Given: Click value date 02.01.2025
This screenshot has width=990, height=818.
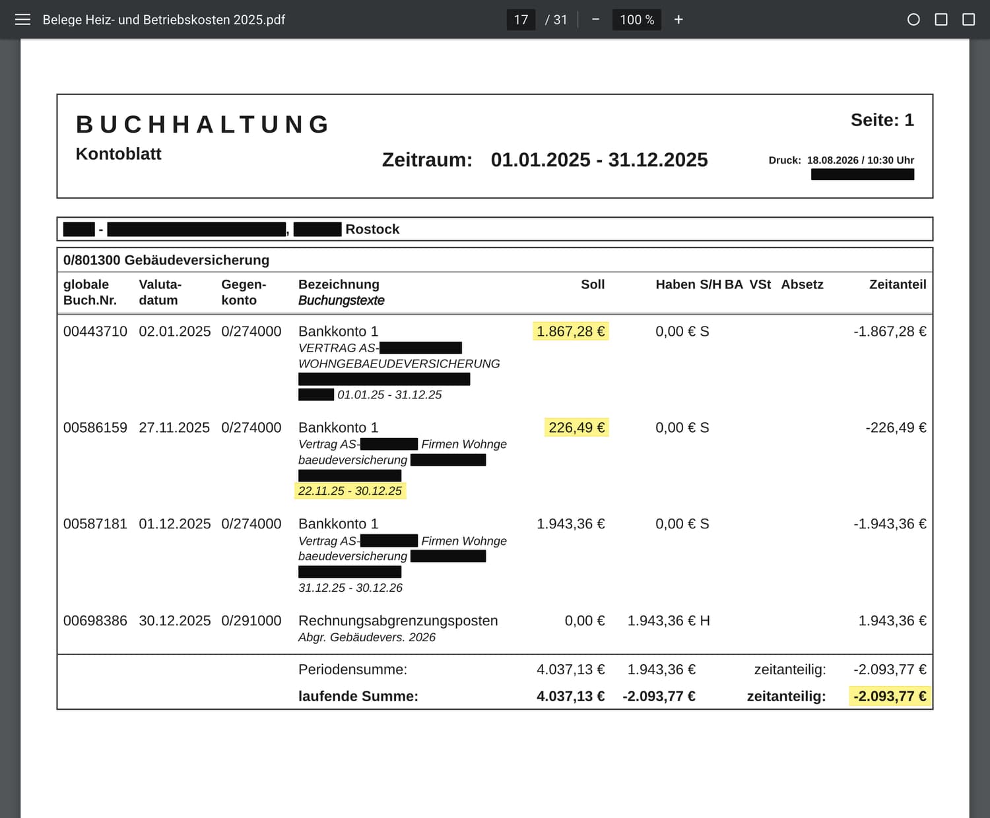Looking at the screenshot, I should 175,331.
